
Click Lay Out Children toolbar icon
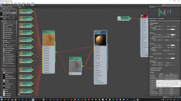(28, 5)
